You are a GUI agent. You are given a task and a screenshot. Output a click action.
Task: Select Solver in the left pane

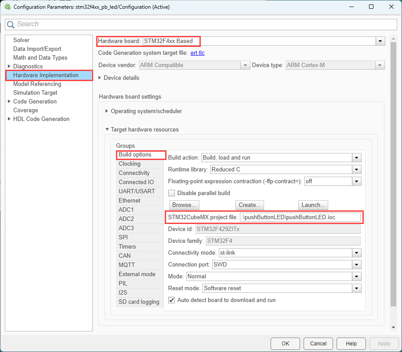click(x=21, y=40)
